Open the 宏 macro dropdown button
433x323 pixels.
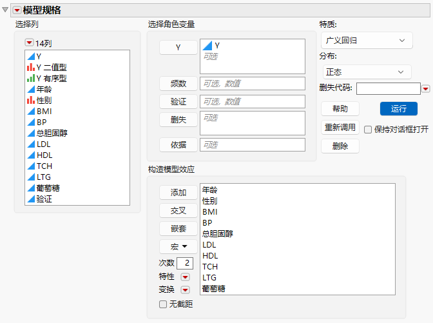(178, 246)
